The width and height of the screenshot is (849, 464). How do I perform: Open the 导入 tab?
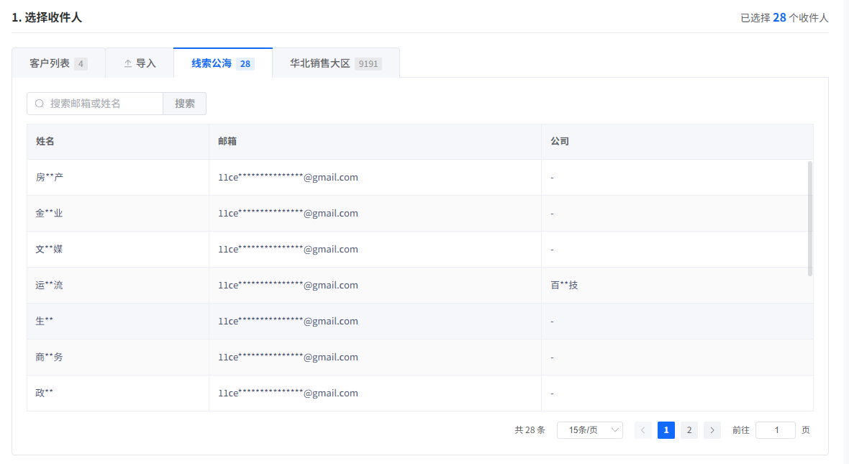[140, 63]
